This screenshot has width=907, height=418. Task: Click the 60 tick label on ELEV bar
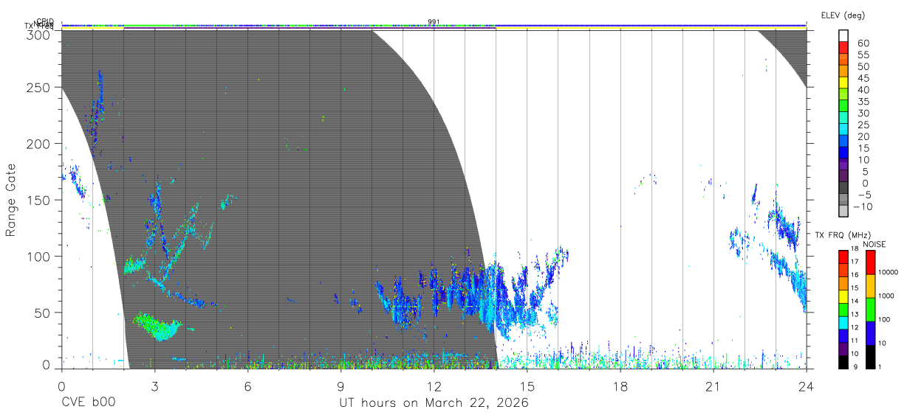[x=863, y=43]
